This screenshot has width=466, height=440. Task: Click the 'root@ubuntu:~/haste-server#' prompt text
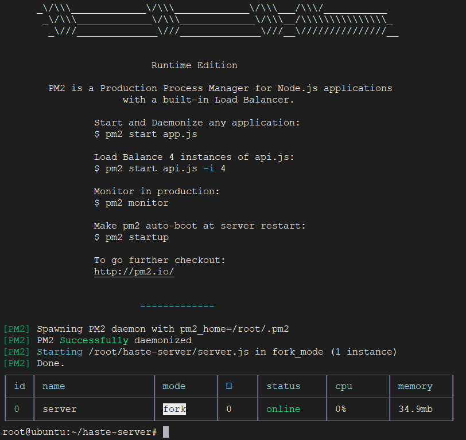80,432
